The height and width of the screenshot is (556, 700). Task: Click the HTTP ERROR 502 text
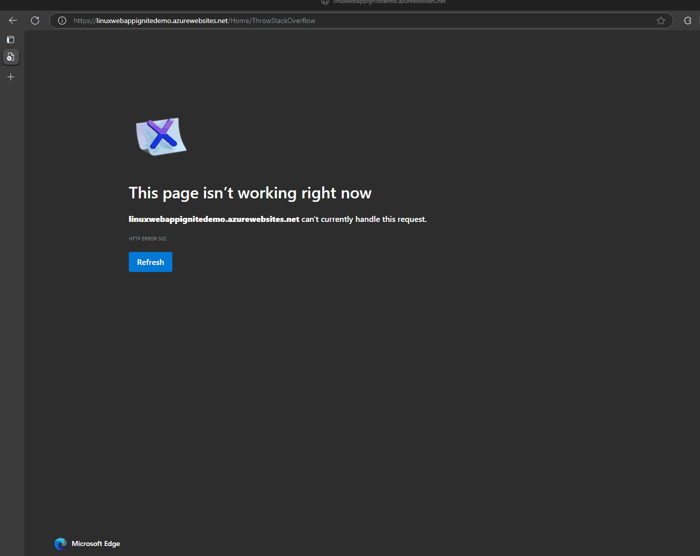(x=147, y=239)
